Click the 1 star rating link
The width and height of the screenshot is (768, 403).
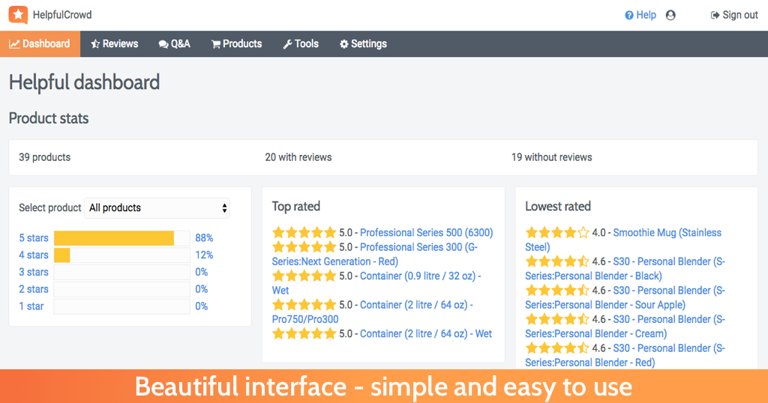tap(31, 306)
